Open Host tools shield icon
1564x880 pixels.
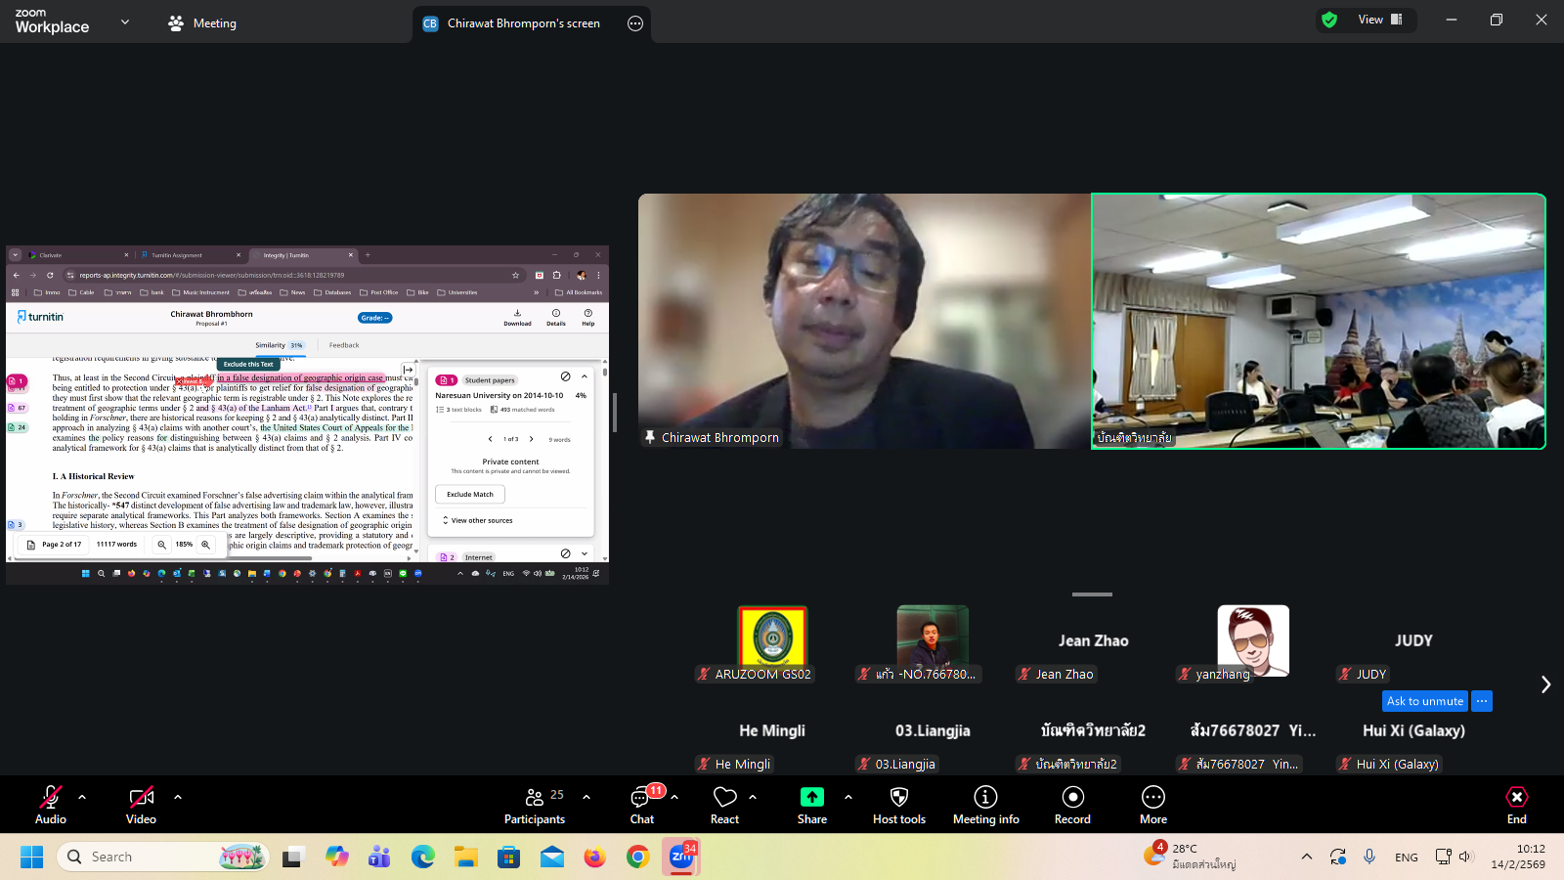point(898,798)
